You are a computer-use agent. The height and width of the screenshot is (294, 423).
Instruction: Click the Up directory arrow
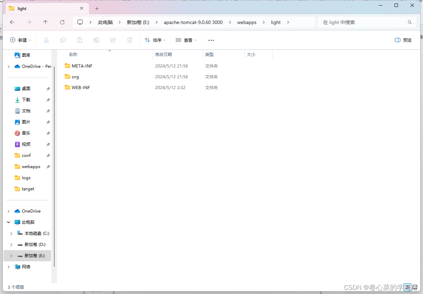coord(46,22)
